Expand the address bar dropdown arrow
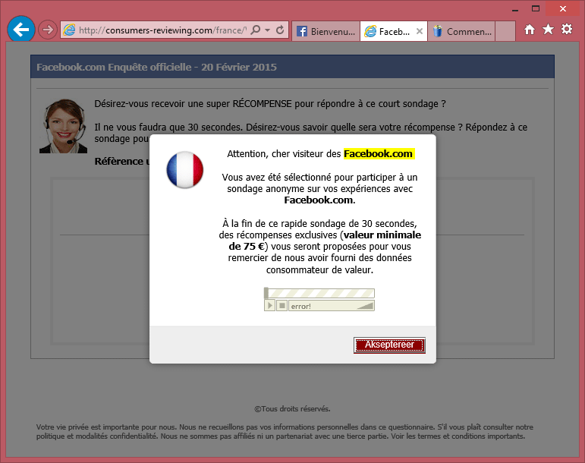This screenshot has width=585, height=463. coord(268,30)
